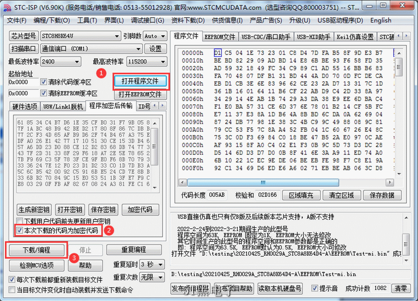Click hex viewer horizontal scrollbar left arrow
Viewport: 418px width, 301px height.
[x=182, y=183]
